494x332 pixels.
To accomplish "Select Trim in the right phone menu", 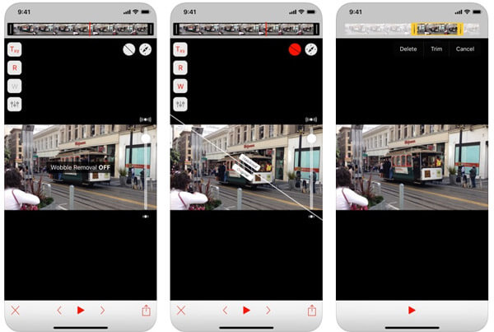I will 436,49.
